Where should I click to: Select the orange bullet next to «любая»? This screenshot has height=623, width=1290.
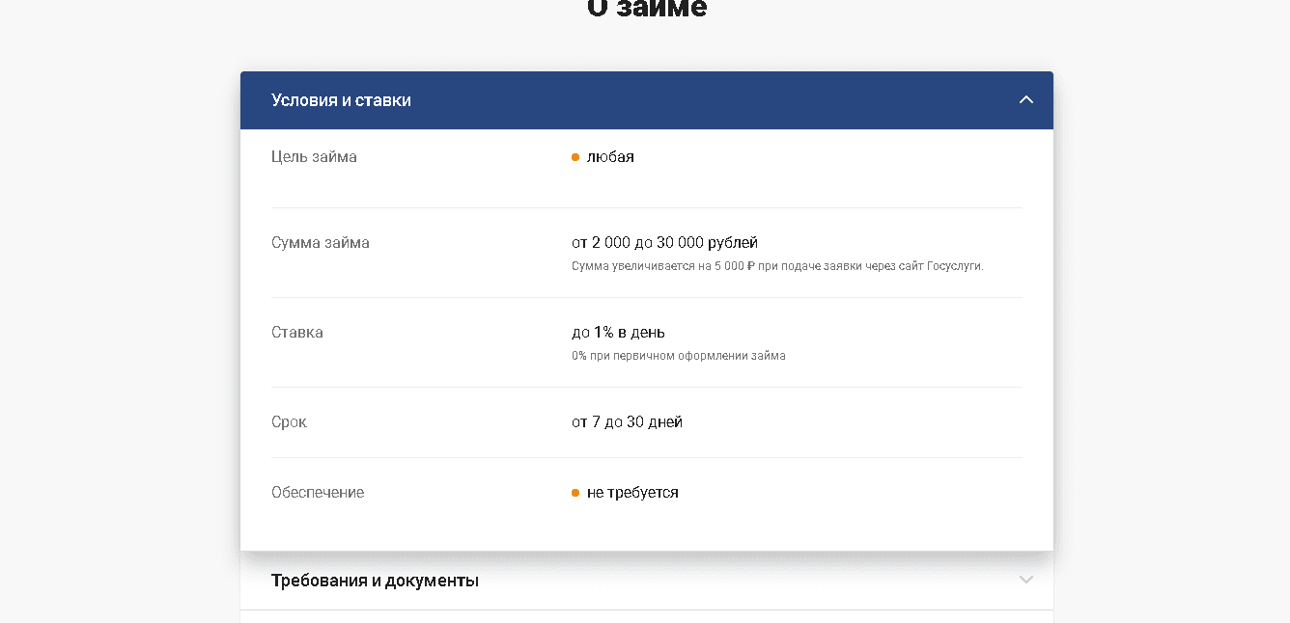pyautogui.click(x=576, y=156)
